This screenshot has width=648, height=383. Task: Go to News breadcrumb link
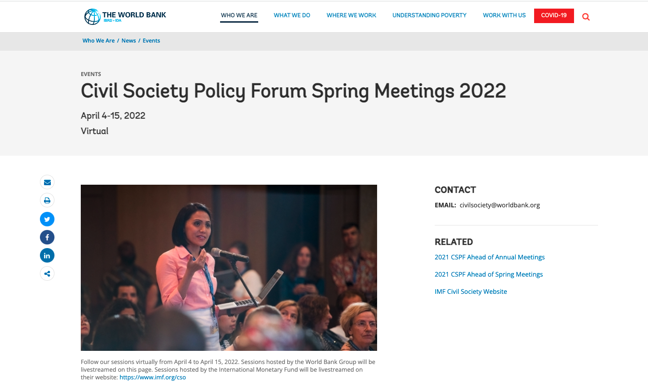click(128, 41)
